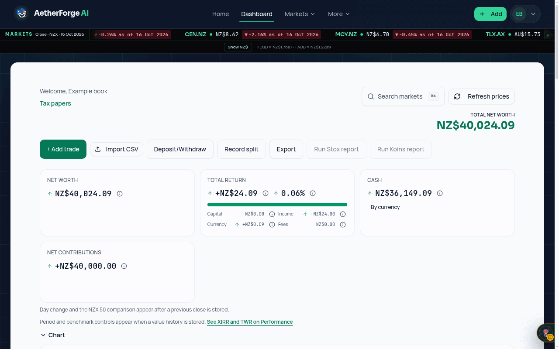This screenshot has width=559, height=349.
Task: Click Import CSV button
Action: (x=117, y=149)
